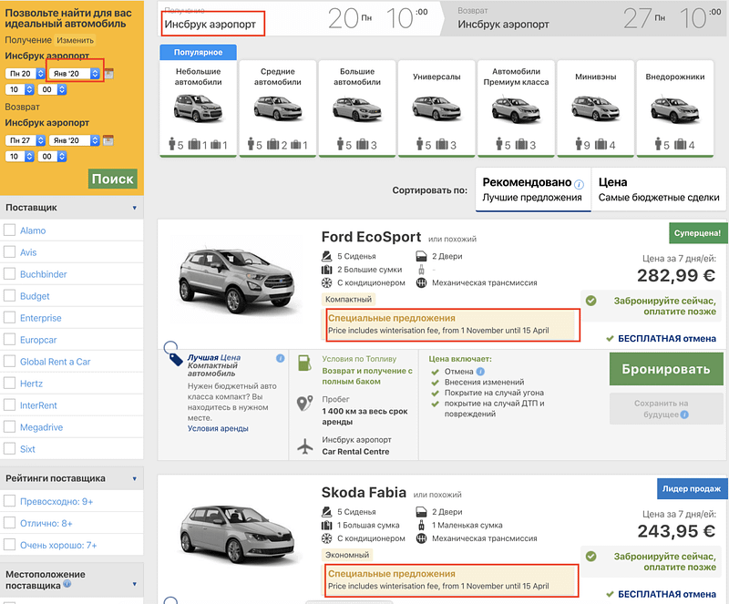This screenshot has width=729, height=604.
Task: Open the pickup date calendar icon
Action: 109,74
